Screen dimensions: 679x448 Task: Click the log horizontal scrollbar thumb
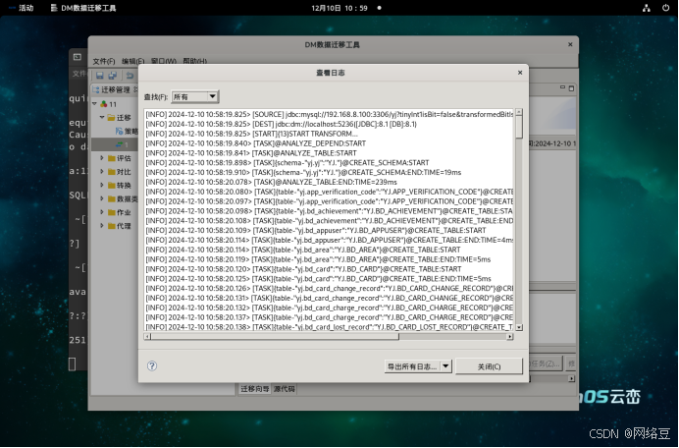(x=274, y=337)
